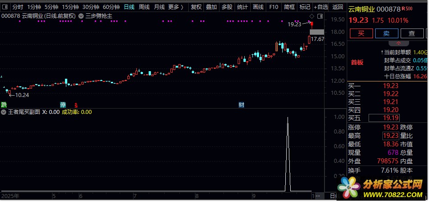Screen dimensions: 430x202
Task: Open the 三步劈抢主 indicator dropdown arrow
Action: (x=81, y=16)
